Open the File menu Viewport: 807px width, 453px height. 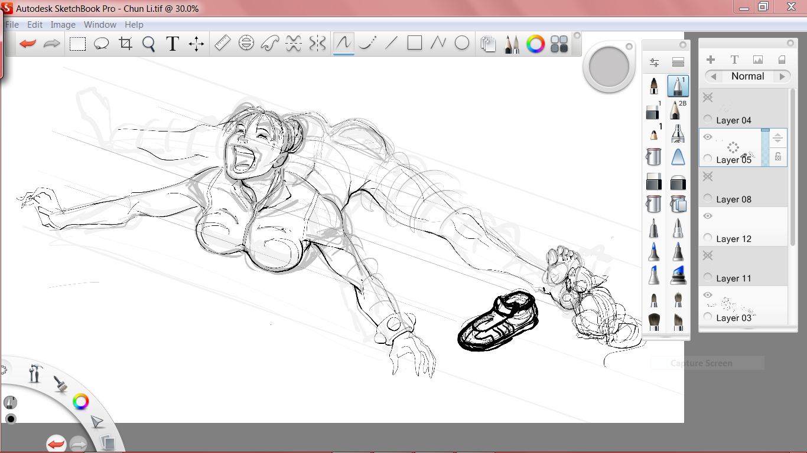[12, 25]
